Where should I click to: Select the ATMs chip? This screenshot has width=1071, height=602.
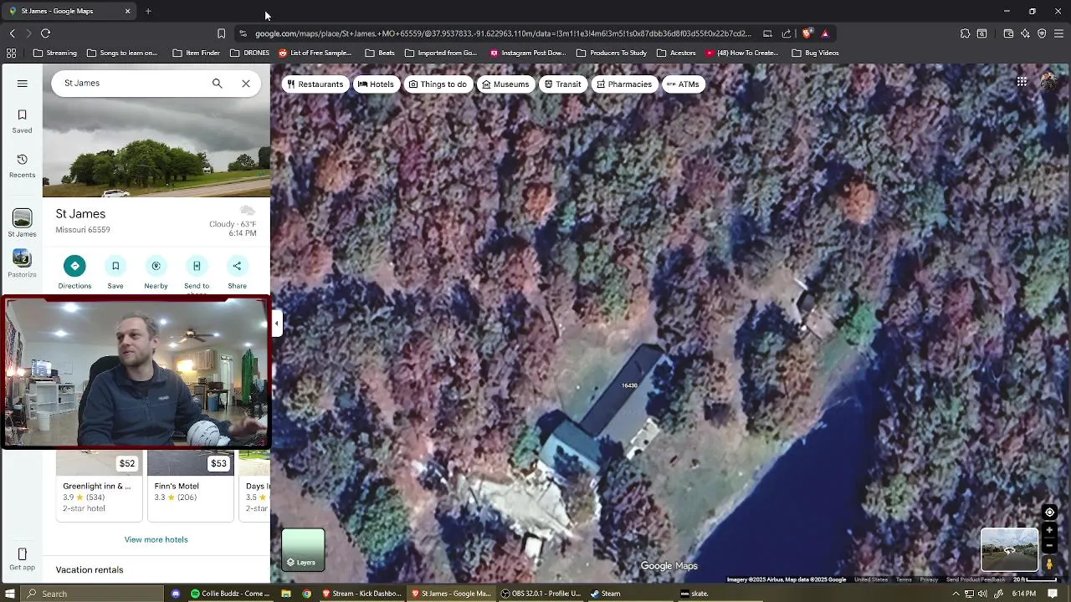[x=683, y=84]
